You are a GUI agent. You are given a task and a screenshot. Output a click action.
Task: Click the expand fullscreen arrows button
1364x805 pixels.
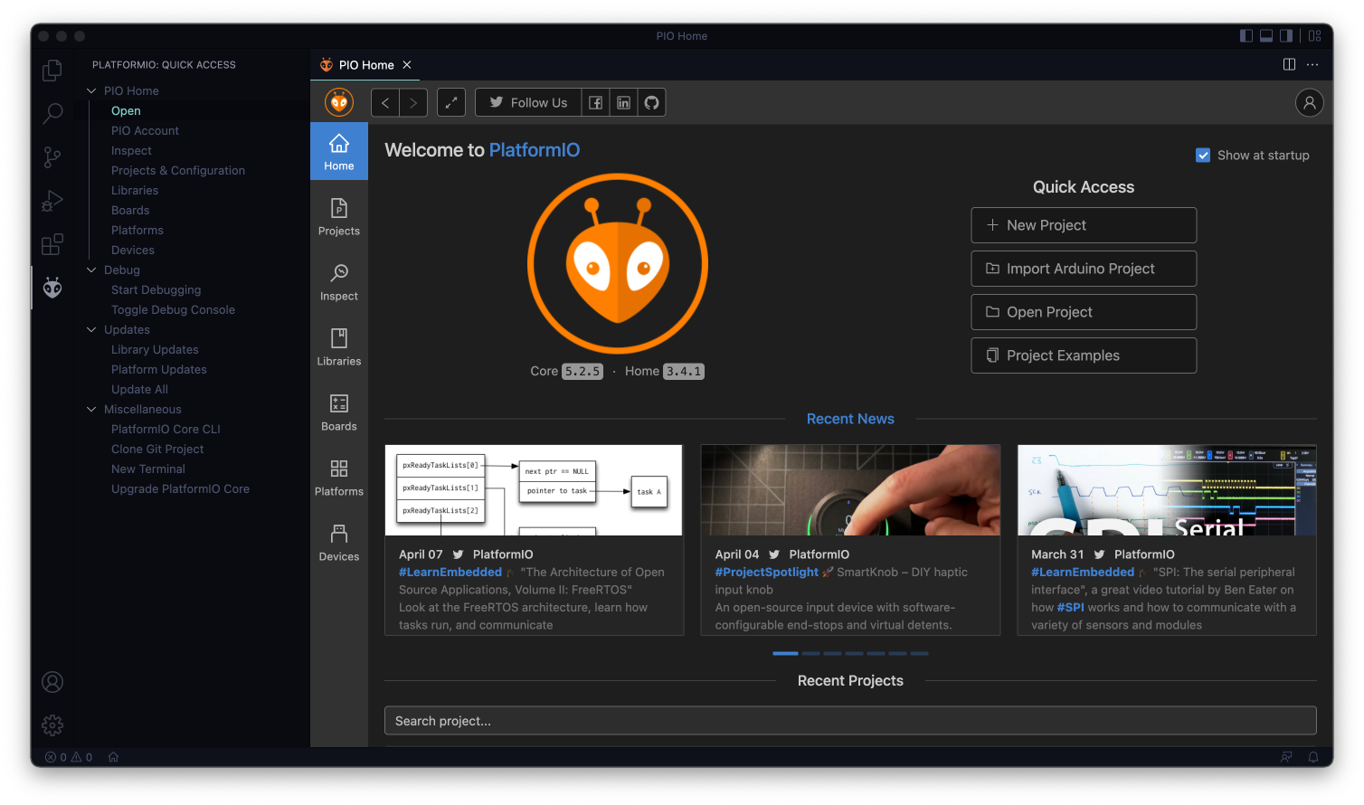pyautogui.click(x=451, y=102)
